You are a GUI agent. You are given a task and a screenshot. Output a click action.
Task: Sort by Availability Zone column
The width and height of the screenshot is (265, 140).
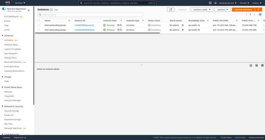tap(208, 21)
